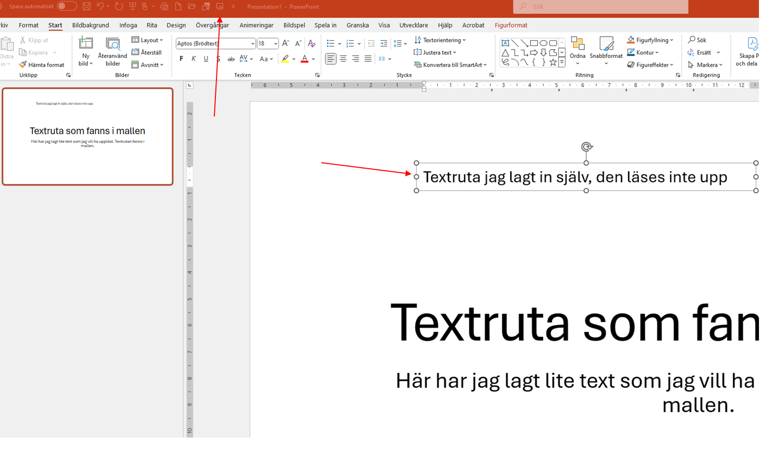The width and height of the screenshot is (761, 449).
Task: Click the red font color swatch
Action: pyautogui.click(x=305, y=59)
